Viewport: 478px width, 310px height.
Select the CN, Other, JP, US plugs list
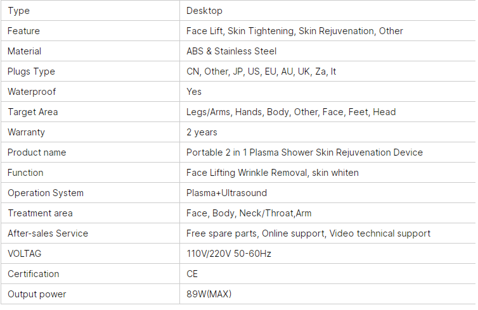point(261,71)
